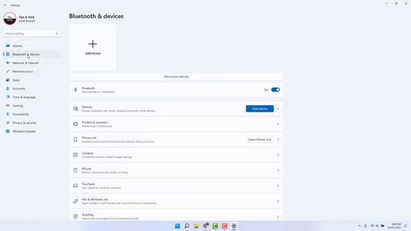Click the plus icon on Add device tile
The width and height of the screenshot is (411, 231).
92,44
